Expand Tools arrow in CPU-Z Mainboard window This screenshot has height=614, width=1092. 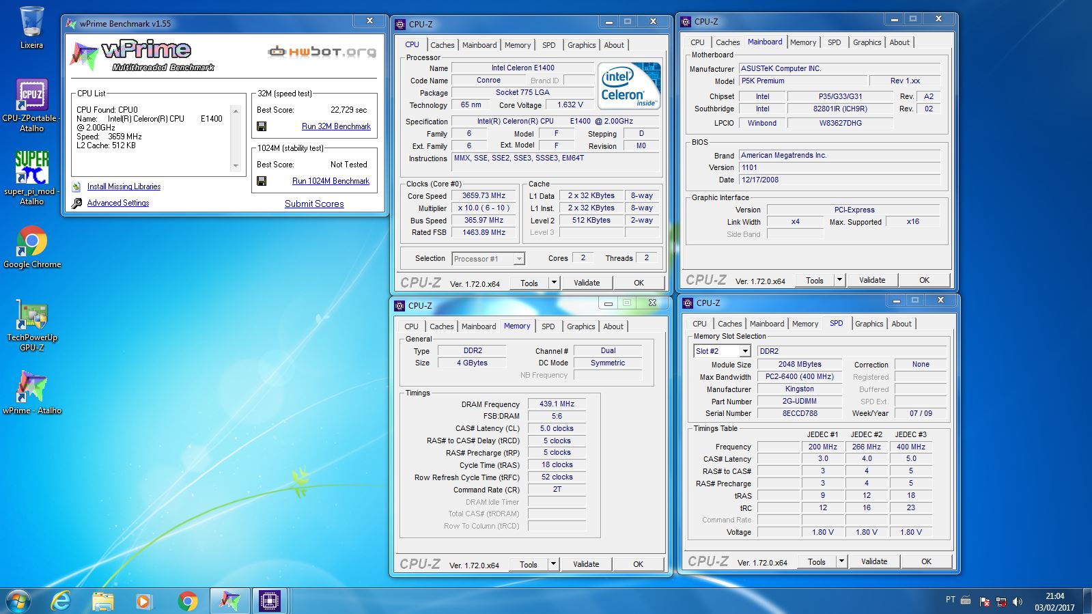tap(839, 280)
